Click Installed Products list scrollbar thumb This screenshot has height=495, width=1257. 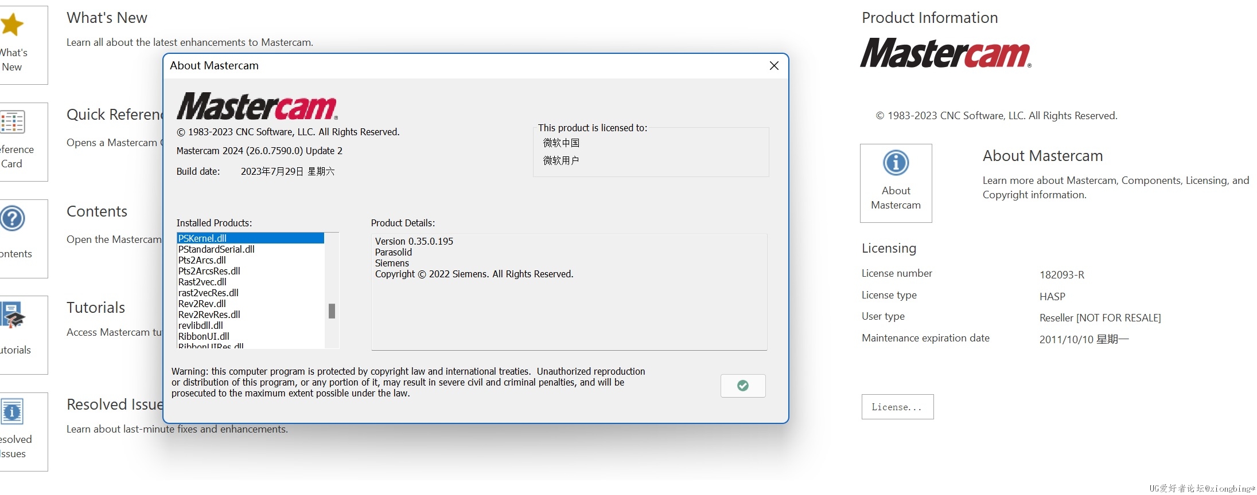332,311
